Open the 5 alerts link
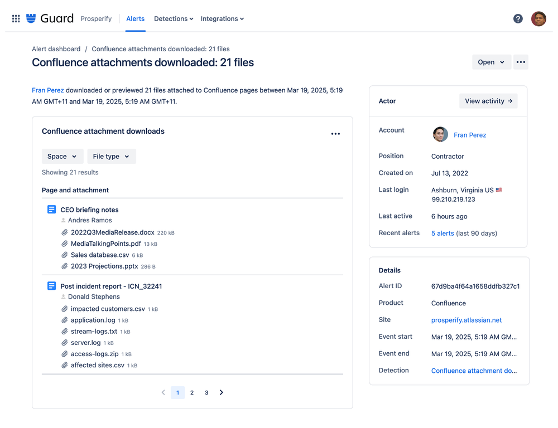Viewport: 558px width, 428px height. 442,233
